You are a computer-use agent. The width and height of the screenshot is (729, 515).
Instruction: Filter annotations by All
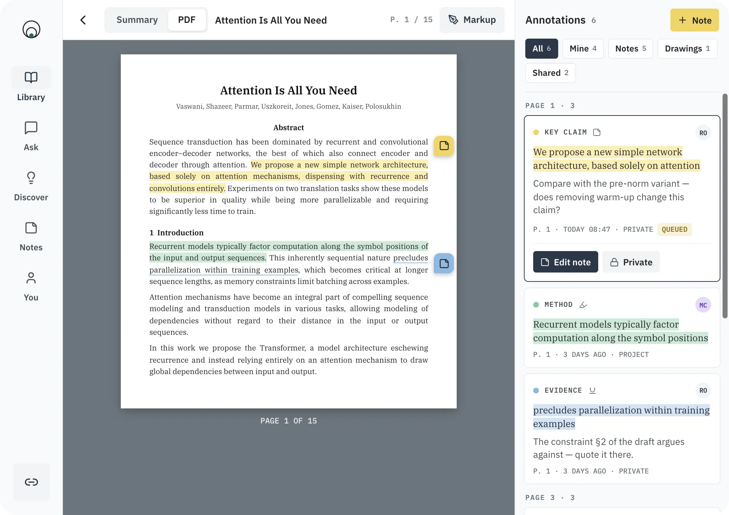(541, 49)
